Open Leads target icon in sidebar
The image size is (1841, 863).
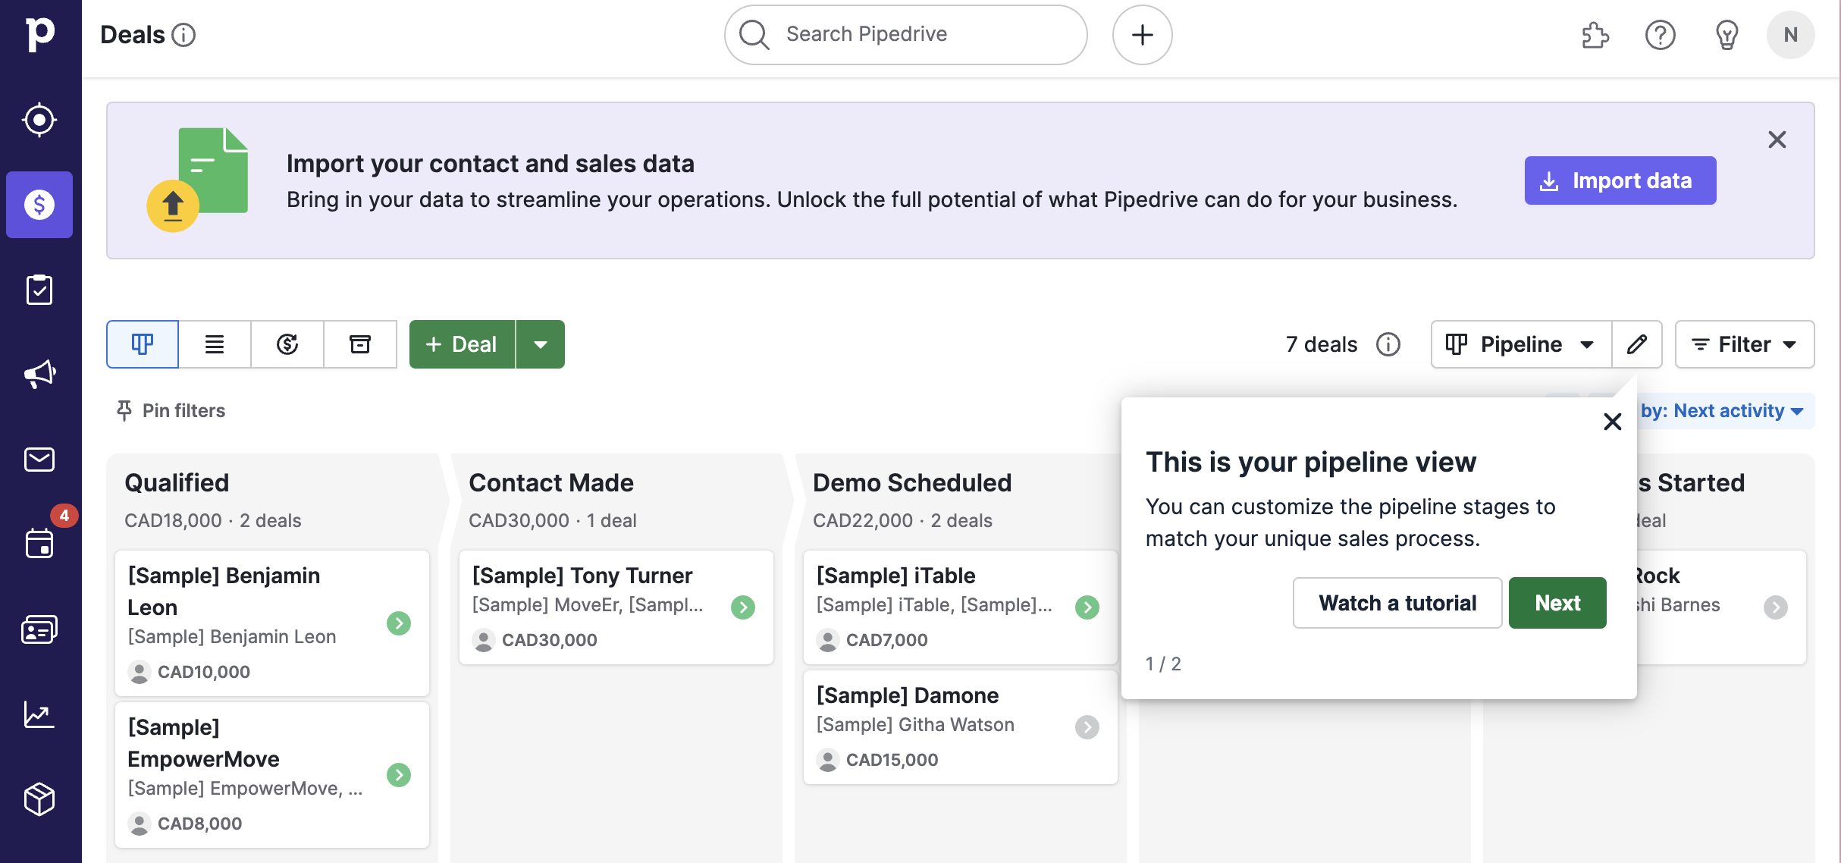coord(39,120)
